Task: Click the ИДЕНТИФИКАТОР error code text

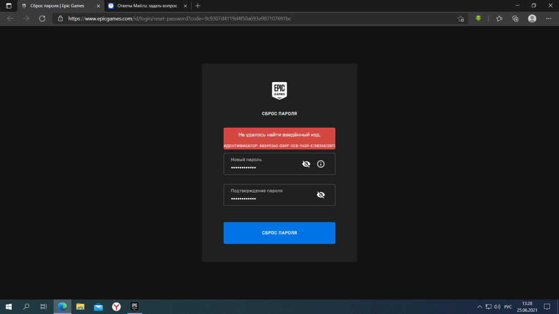Action: [x=279, y=146]
